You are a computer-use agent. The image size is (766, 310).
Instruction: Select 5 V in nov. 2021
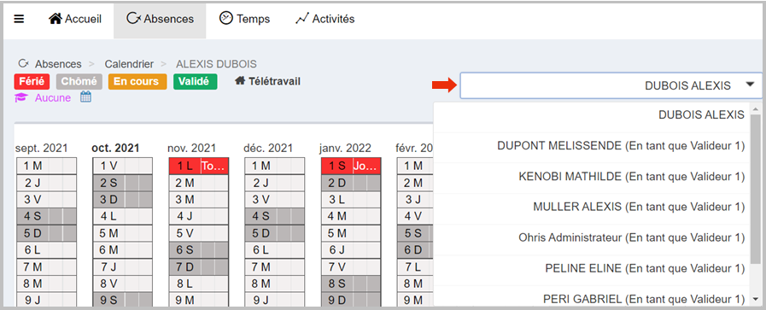199,233
